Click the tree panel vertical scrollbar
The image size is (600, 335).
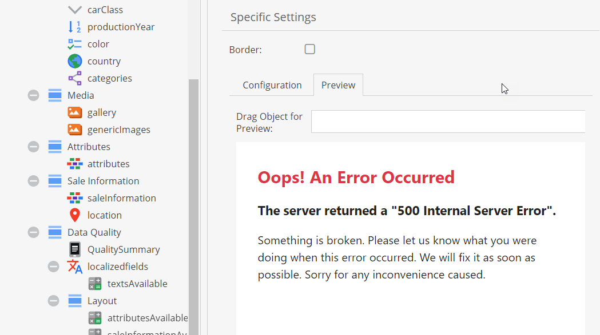194,206
